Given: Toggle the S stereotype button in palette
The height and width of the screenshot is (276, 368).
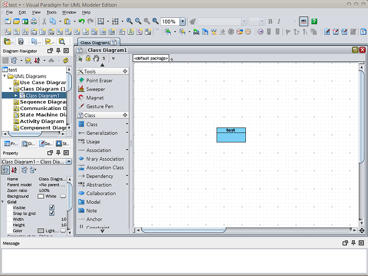Looking at the screenshot, I should (104, 59).
